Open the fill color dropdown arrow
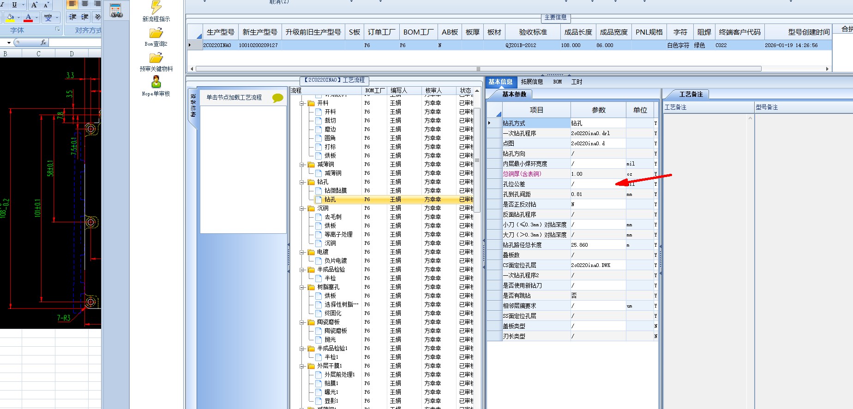853x409 pixels. click(x=18, y=18)
